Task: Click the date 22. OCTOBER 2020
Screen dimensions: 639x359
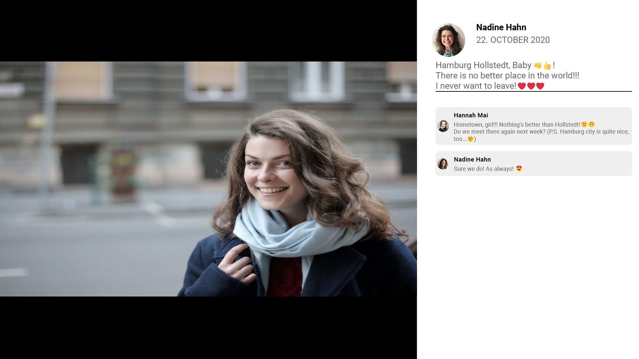Action: 513,40
